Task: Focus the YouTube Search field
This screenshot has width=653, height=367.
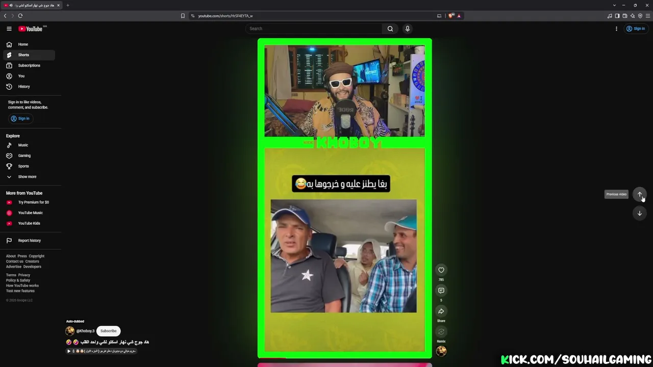Action: tap(314, 29)
